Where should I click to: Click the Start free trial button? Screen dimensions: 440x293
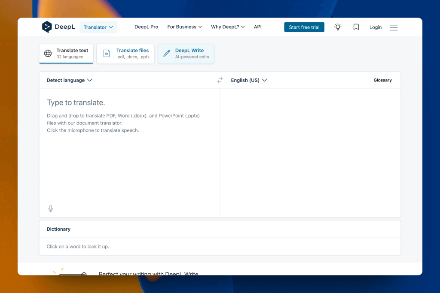pyautogui.click(x=304, y=27)
